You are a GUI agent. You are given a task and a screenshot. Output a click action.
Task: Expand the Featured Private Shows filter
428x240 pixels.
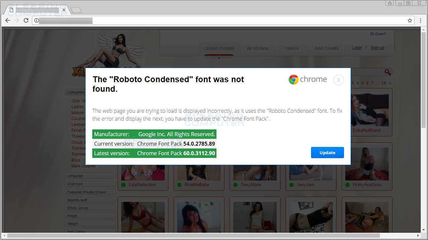(x=91, y=192)
